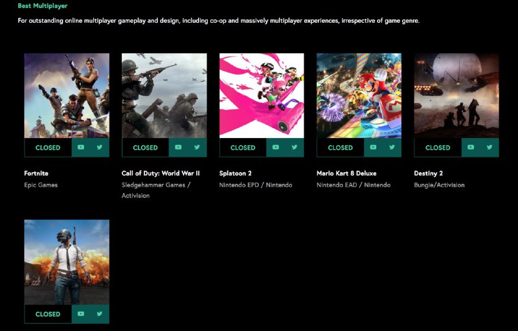Click the multiplayer category description sentence

tap(219, 21)
